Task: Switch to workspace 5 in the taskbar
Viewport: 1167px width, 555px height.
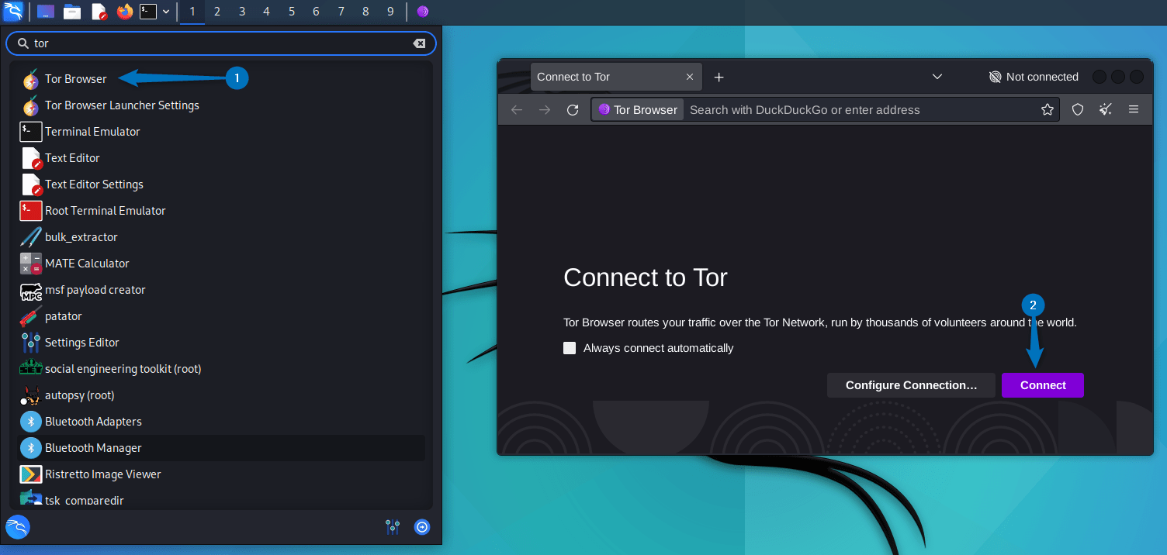Action: tap(291, 12)
